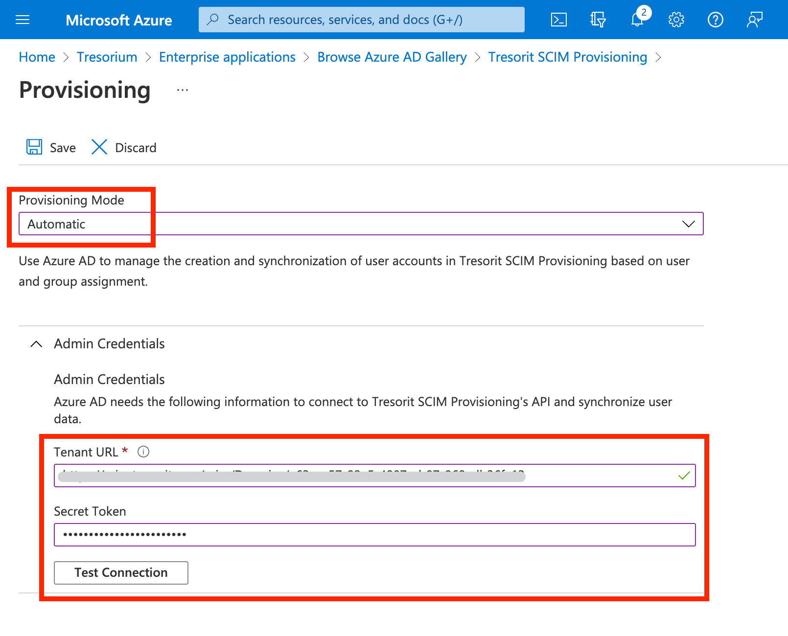
Task: Open the notifications bell
Action: point(637,20)
